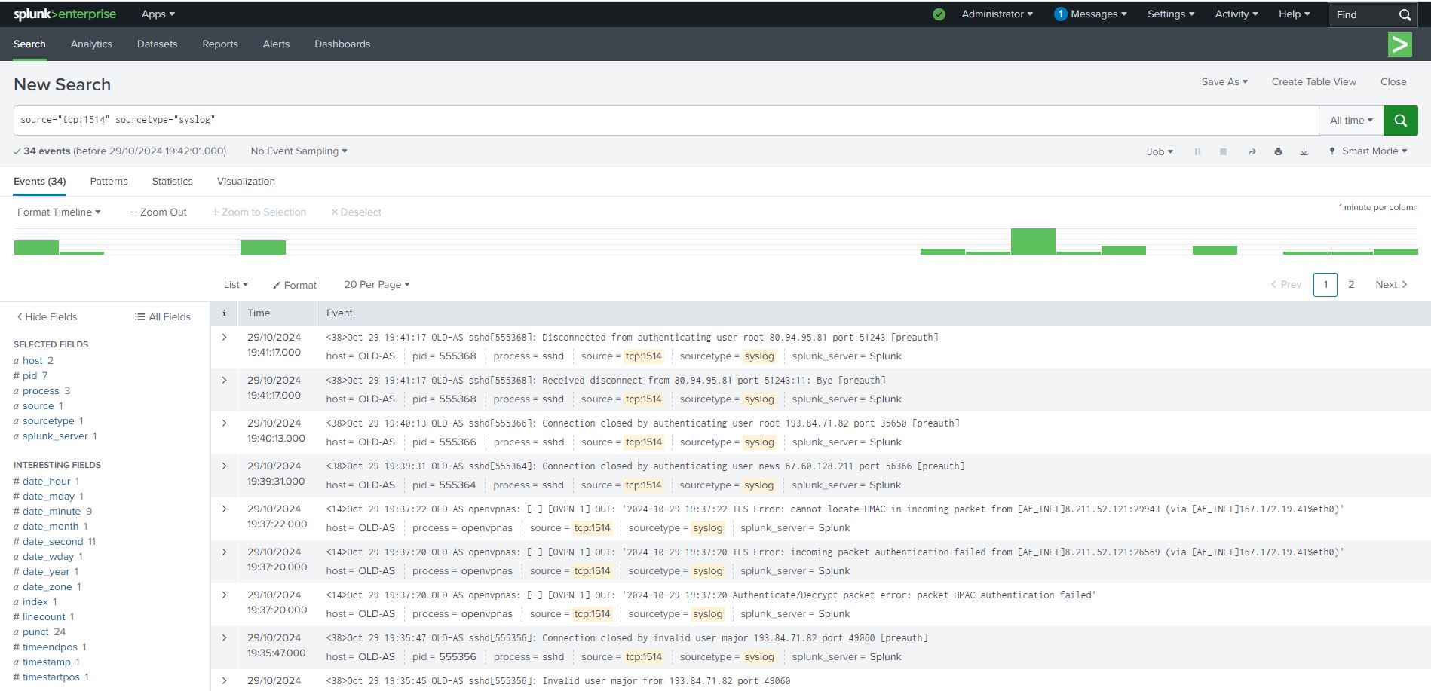This screenshot has width=1431, height=691.
Task: Open Settings menu
Action: point(1171,14)
